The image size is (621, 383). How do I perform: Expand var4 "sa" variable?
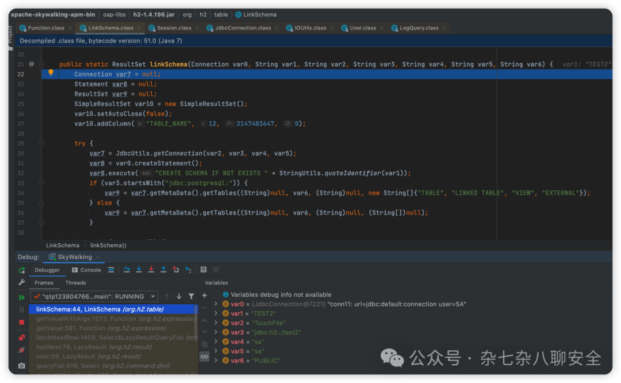pyautogui.click(x=216, y=342)
